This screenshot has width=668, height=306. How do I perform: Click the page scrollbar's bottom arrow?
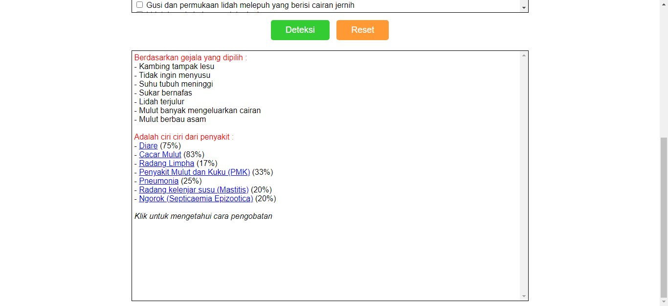point(665,303)
